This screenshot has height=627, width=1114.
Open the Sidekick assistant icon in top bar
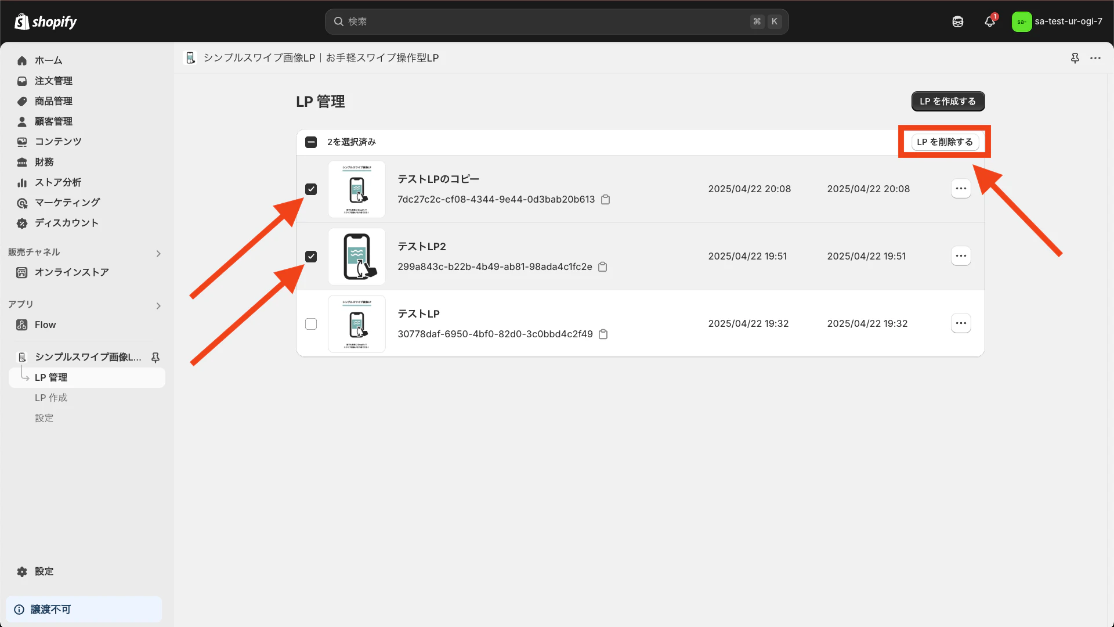[958, 21]
